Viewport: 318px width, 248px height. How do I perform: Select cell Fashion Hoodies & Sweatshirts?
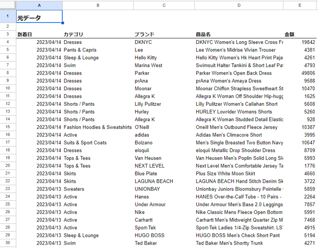click(98, 127)
